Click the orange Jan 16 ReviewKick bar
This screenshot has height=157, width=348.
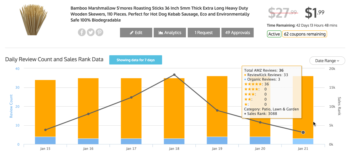pos(88,108)
